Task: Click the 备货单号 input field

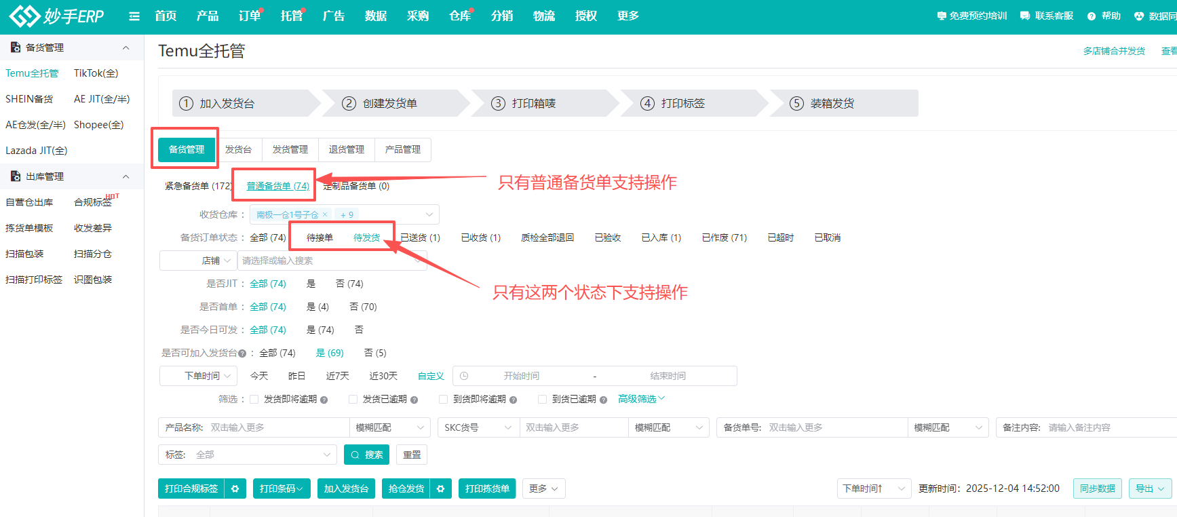Action: (x=836, y=427)
